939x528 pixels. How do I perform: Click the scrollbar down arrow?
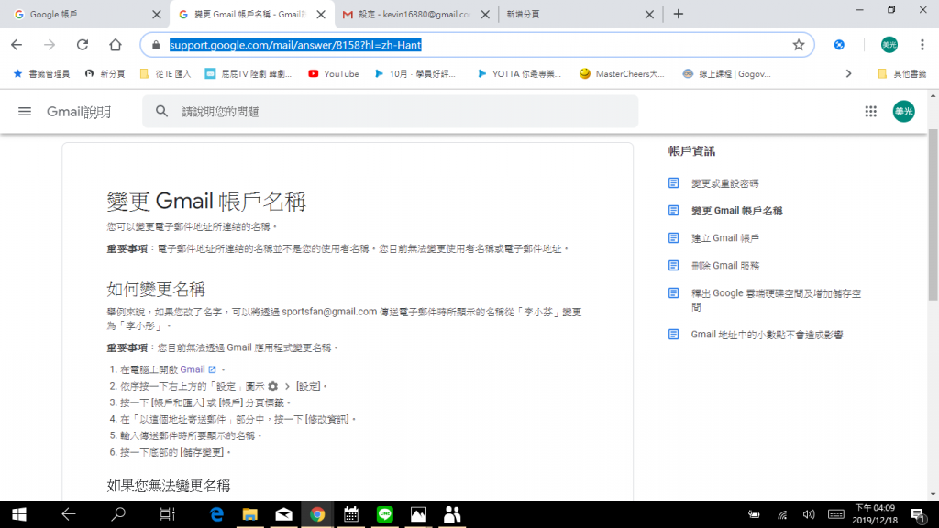click(933, 494)
